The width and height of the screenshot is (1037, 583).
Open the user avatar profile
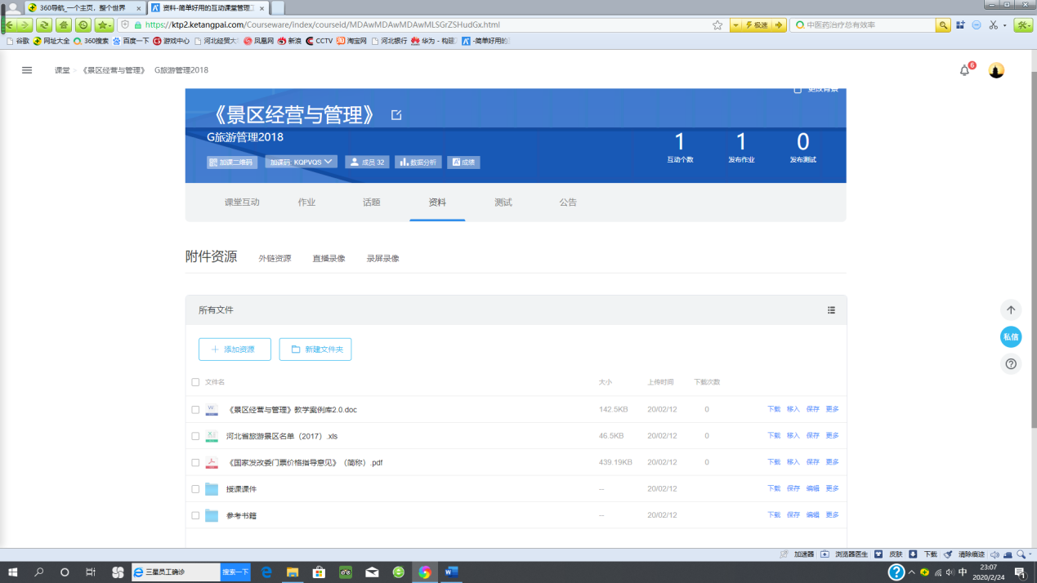tap(995, 71)
